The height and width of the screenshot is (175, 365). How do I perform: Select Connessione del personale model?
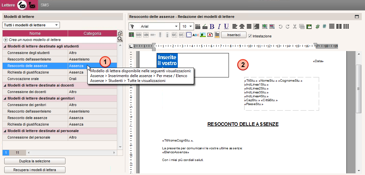coord(60,137)
